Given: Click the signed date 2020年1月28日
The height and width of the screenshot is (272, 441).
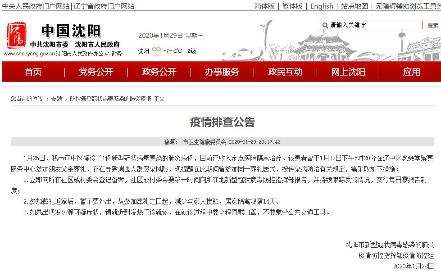Looking at the screenshot, I should (x=414, y=266).
